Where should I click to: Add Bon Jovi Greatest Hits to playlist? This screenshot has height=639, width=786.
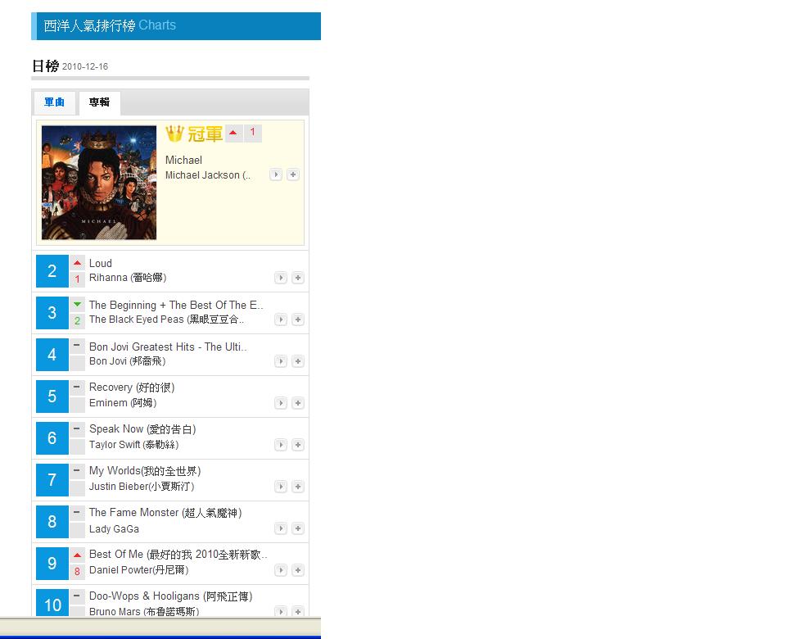tap(298, 361)
